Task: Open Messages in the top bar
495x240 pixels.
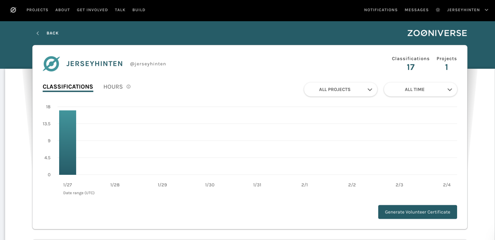Action: tap(416, 10)
